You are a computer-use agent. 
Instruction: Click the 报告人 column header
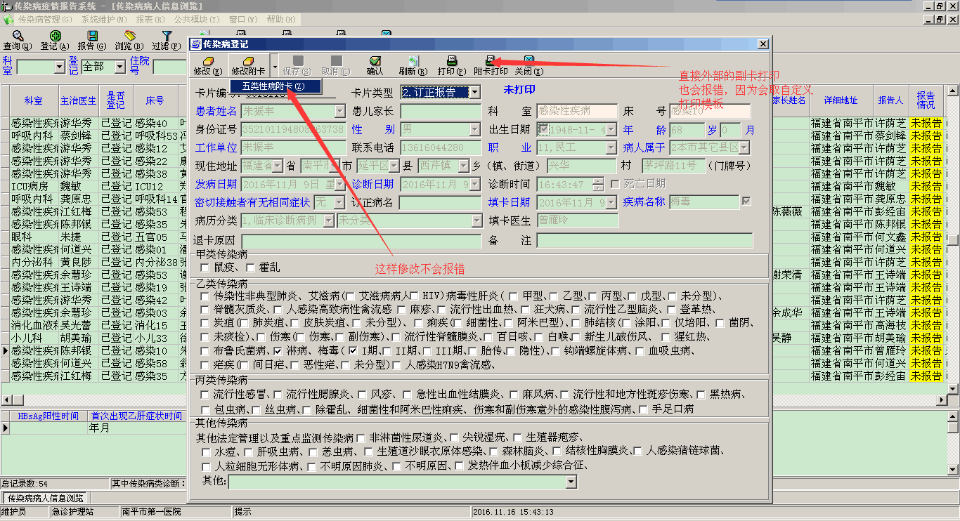coord(890,100)
